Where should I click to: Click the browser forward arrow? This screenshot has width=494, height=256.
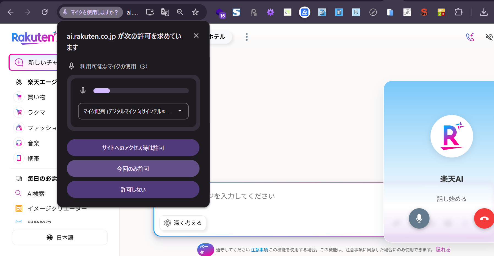coord(27,12)
